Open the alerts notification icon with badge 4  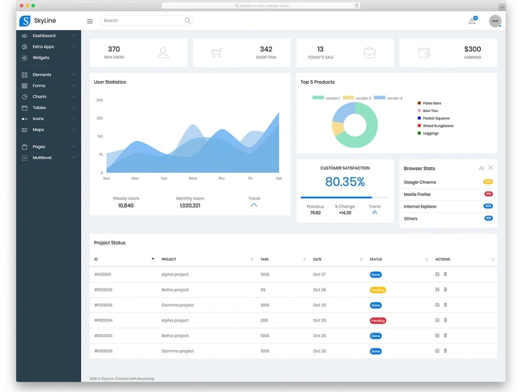471,21
